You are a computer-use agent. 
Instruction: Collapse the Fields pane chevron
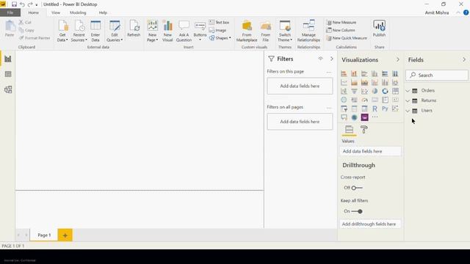pos(464,59)
